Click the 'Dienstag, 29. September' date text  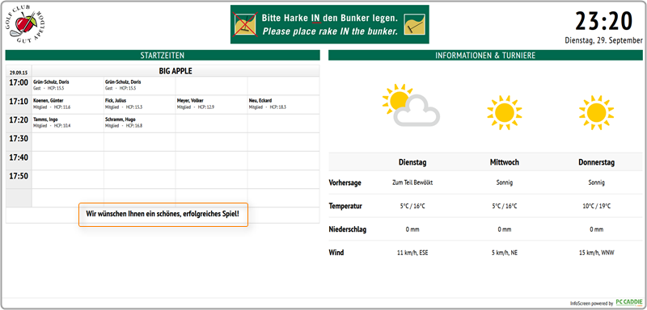point(603,40)
